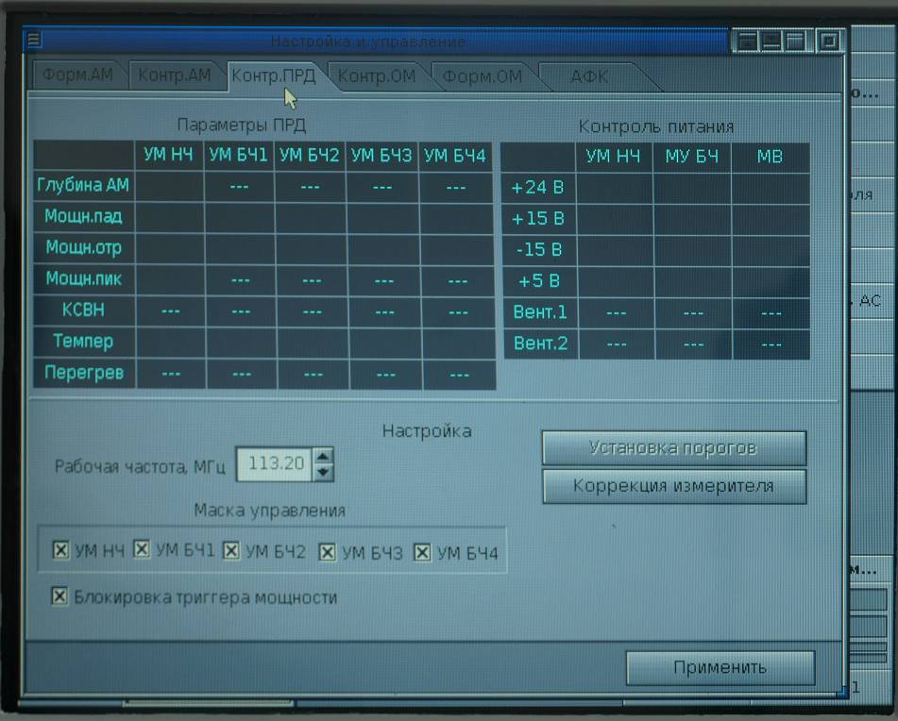Screen dimensions: 898x721
Task: Click the Вент.2 row label
Action: pos(541,344)
